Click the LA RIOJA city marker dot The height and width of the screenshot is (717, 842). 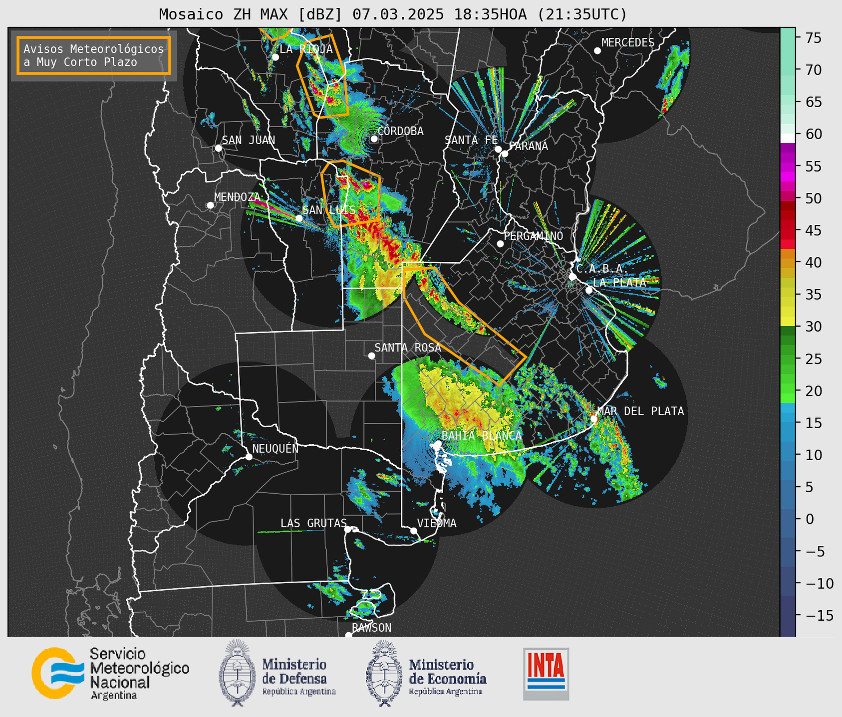click(x=275, y=57)
